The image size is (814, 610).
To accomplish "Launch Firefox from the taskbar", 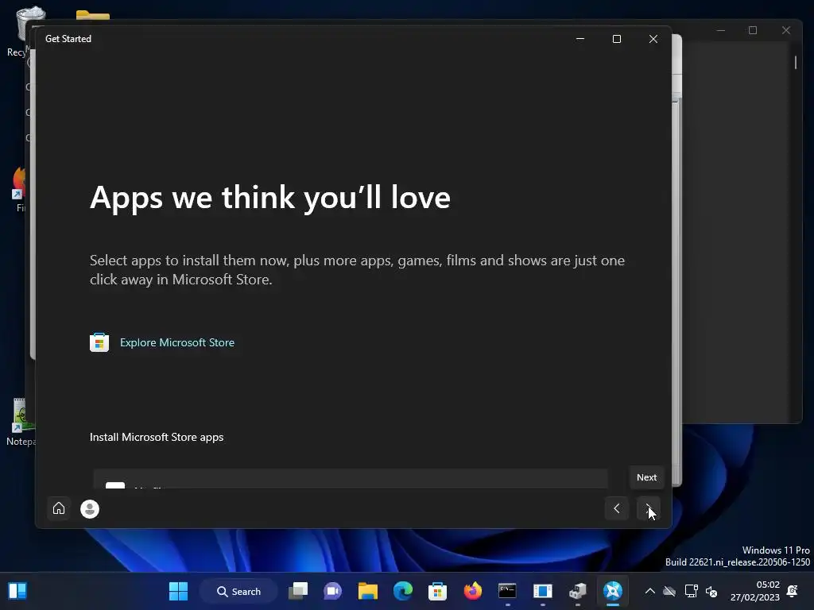I will pos(472,591).
